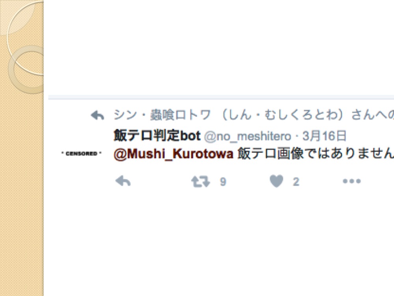Click the small beige ring decoration
Screen dimensions: 394x296
(x=26, y=70)
